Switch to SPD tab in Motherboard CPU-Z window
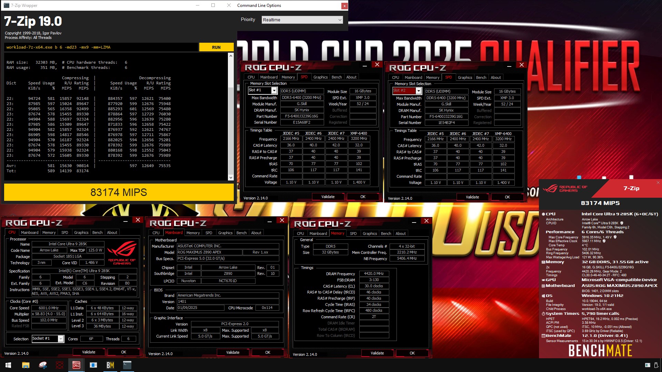Viewport: 662px width, 372px height. [x=209, y=233]
